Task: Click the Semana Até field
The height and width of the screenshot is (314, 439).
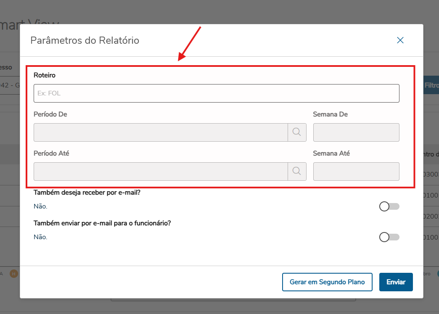Action: click(356, 172)
